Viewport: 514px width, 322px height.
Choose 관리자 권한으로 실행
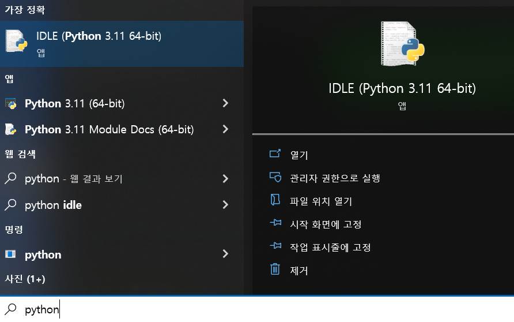pyautogui.click(x=335, y=178)
